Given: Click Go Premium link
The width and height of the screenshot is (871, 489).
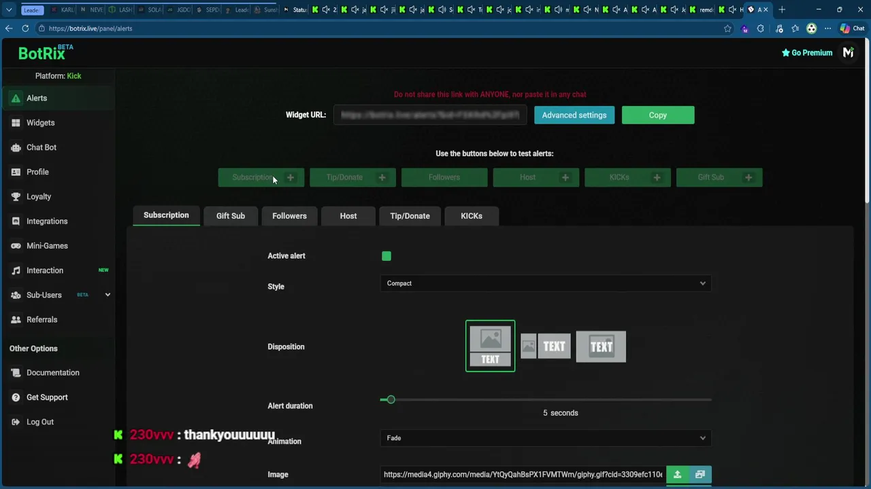Looking at the screenshot, I should point(807,53).
